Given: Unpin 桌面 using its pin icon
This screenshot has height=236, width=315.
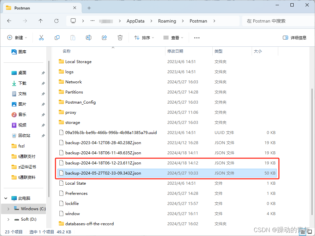Looking at the screenshot, I should [x=43, y=73].
